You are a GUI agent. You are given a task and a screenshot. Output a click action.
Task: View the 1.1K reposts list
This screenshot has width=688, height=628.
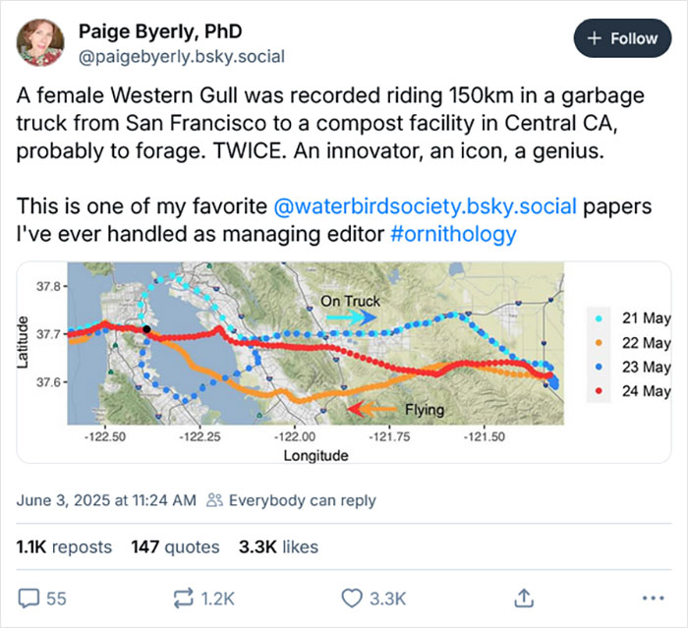click(65, 546)
